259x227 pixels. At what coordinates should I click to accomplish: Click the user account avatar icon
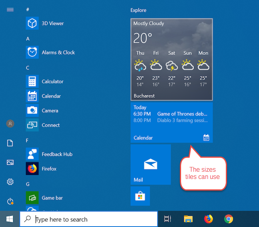(10, 124)
